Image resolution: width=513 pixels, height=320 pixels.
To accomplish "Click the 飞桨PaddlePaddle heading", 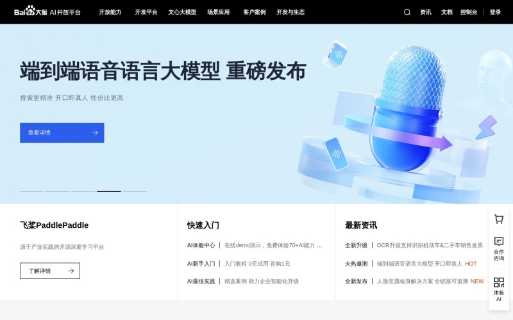I will 55,225.
